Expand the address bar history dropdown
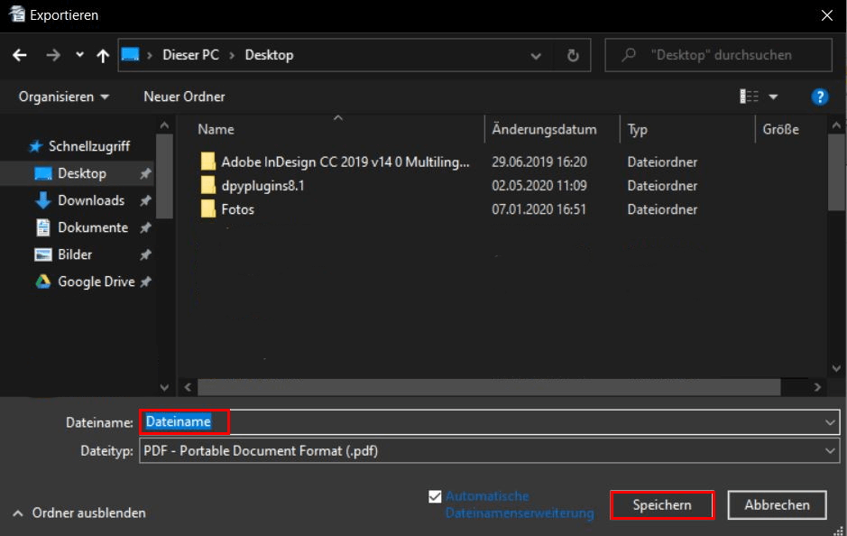This screenshot has height=536, width=847. coord(535,56)
